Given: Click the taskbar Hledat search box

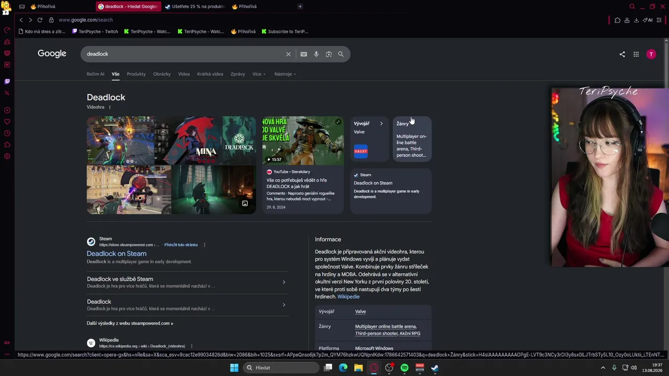Looking at the screenshot, I should click(282, 368).
